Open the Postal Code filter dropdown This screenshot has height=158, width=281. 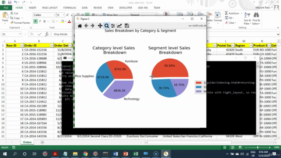click(233, 46)
